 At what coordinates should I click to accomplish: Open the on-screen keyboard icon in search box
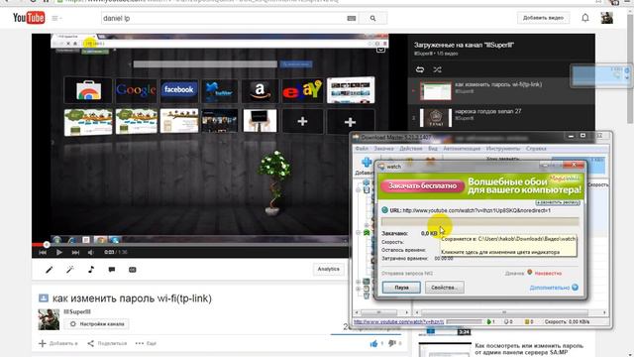click(x=352, y=18)
